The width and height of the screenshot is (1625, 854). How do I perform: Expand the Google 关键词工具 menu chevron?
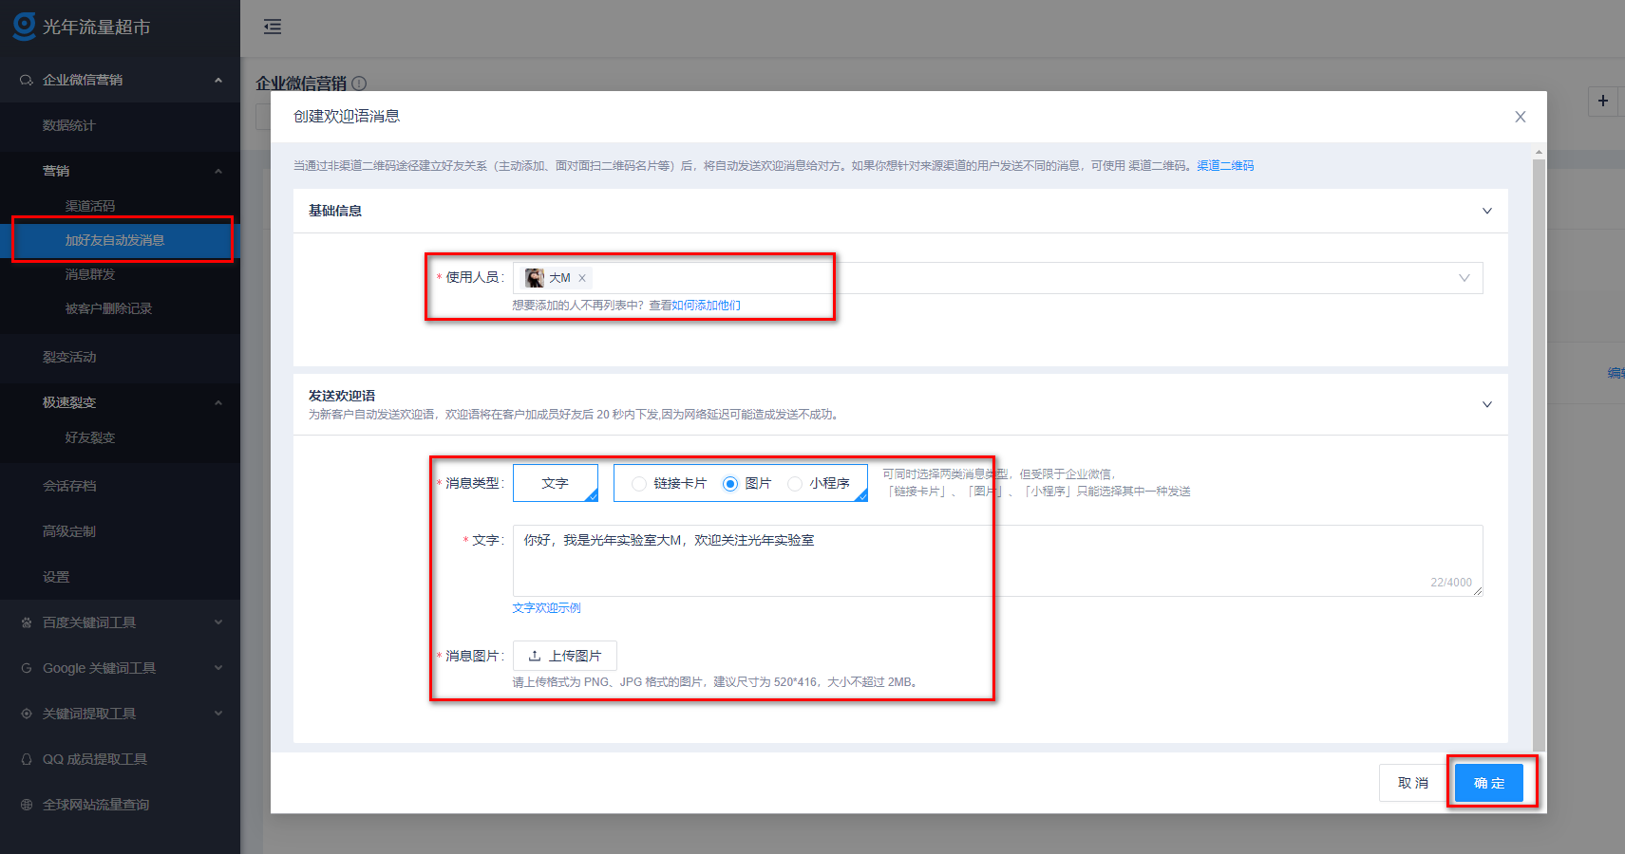218,668
